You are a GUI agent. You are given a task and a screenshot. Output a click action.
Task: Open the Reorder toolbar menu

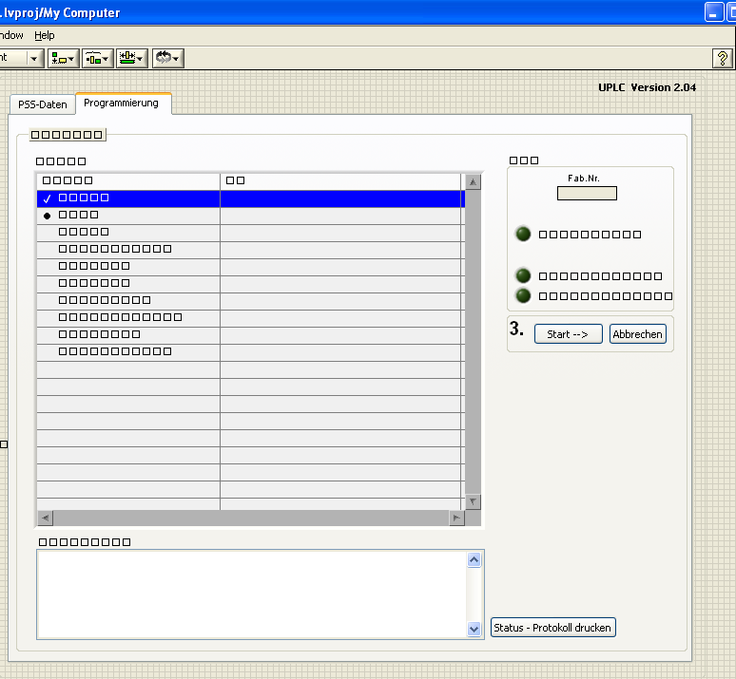(168, 59)
